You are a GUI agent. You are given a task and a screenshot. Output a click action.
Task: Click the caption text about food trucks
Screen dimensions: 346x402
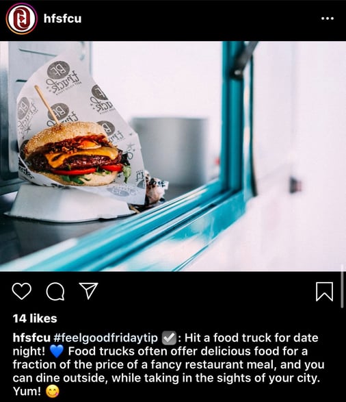pyautogui.click(x=168, y=364)
